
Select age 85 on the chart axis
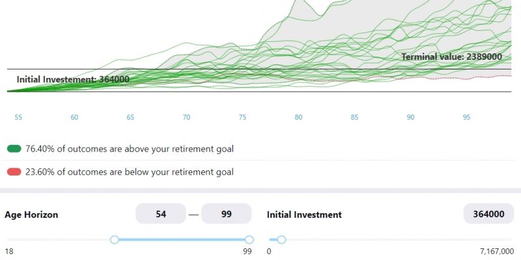(x=354, y=118)
